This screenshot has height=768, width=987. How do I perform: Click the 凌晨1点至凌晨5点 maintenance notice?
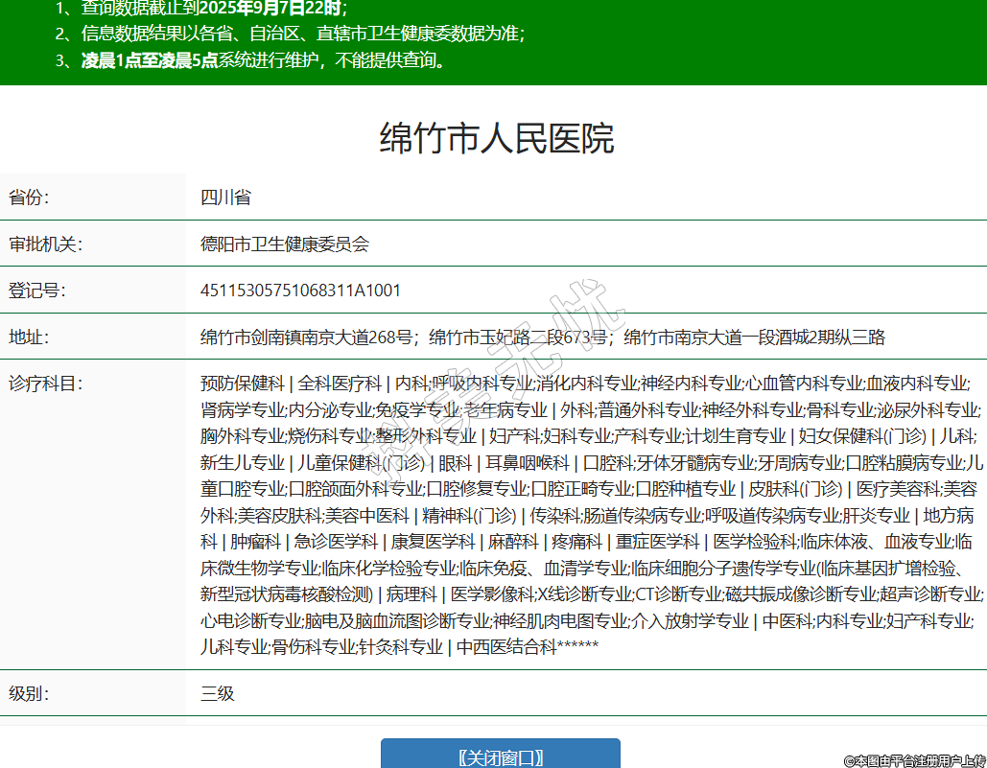click(149, 61)
